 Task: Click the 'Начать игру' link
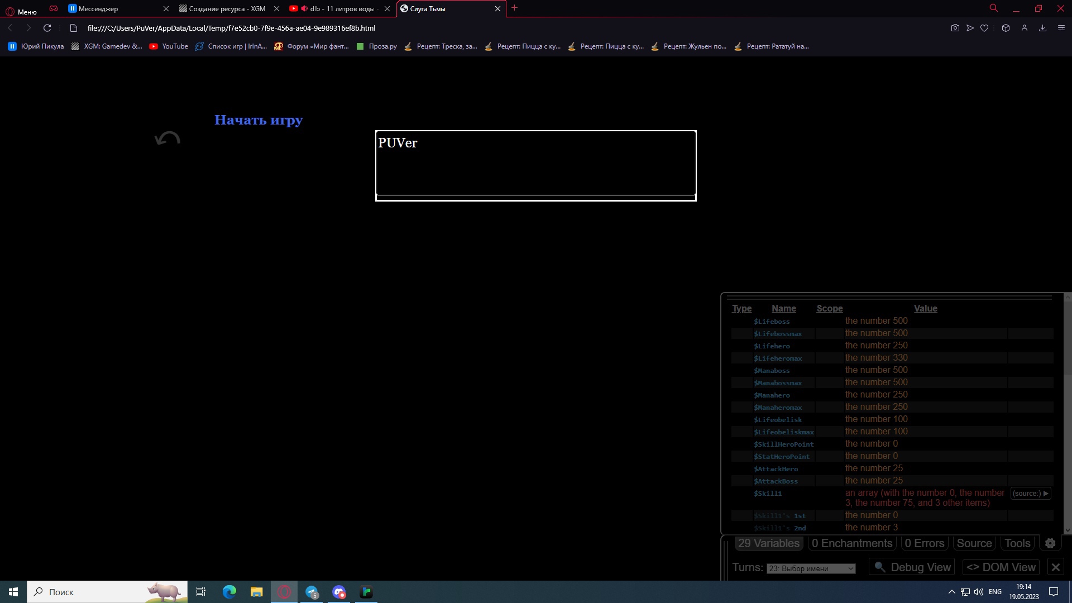point(259,120)
